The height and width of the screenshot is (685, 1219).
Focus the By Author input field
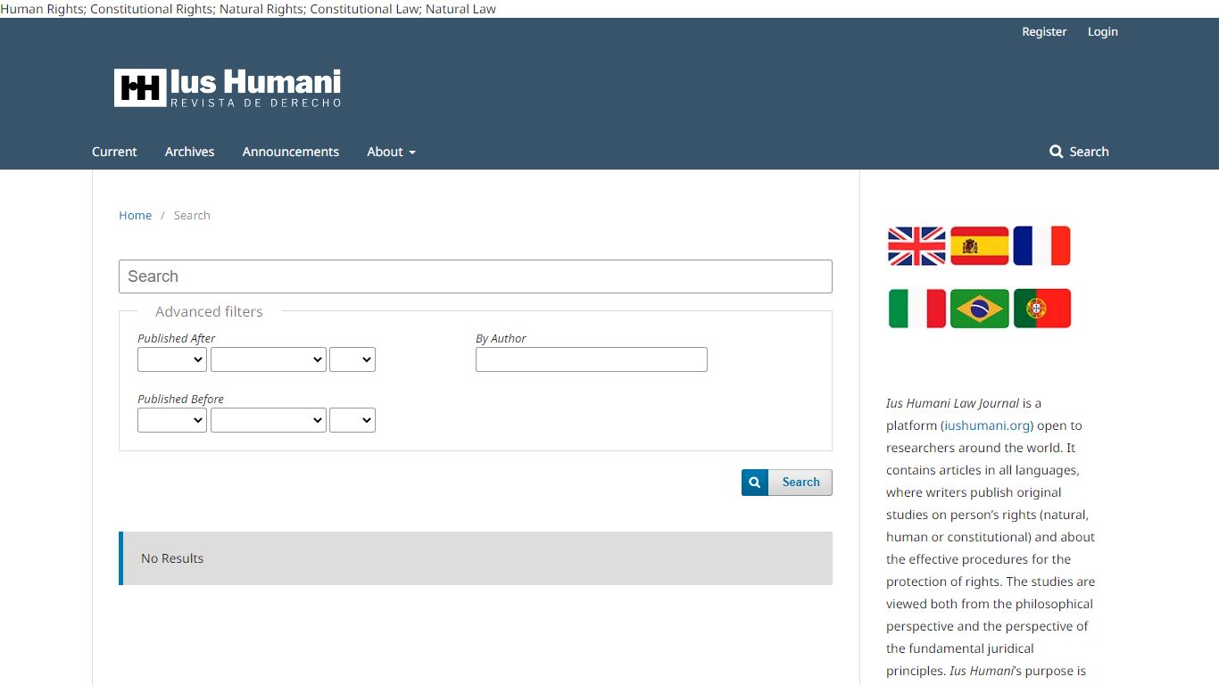pyautogui.click(x=592, y=359)
